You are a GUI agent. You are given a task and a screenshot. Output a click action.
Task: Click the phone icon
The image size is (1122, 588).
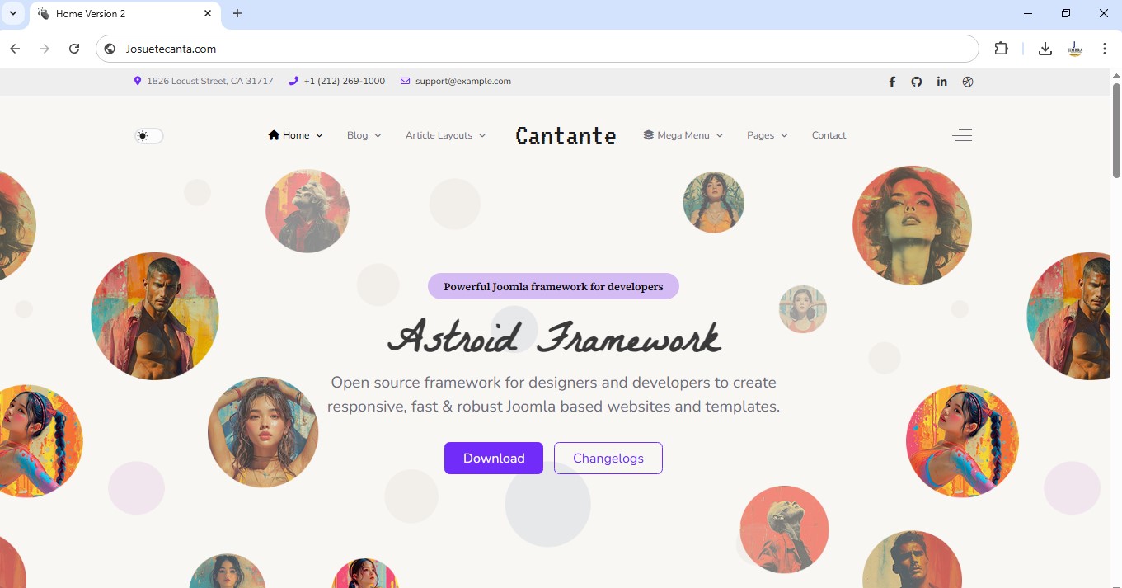[293, 81]
